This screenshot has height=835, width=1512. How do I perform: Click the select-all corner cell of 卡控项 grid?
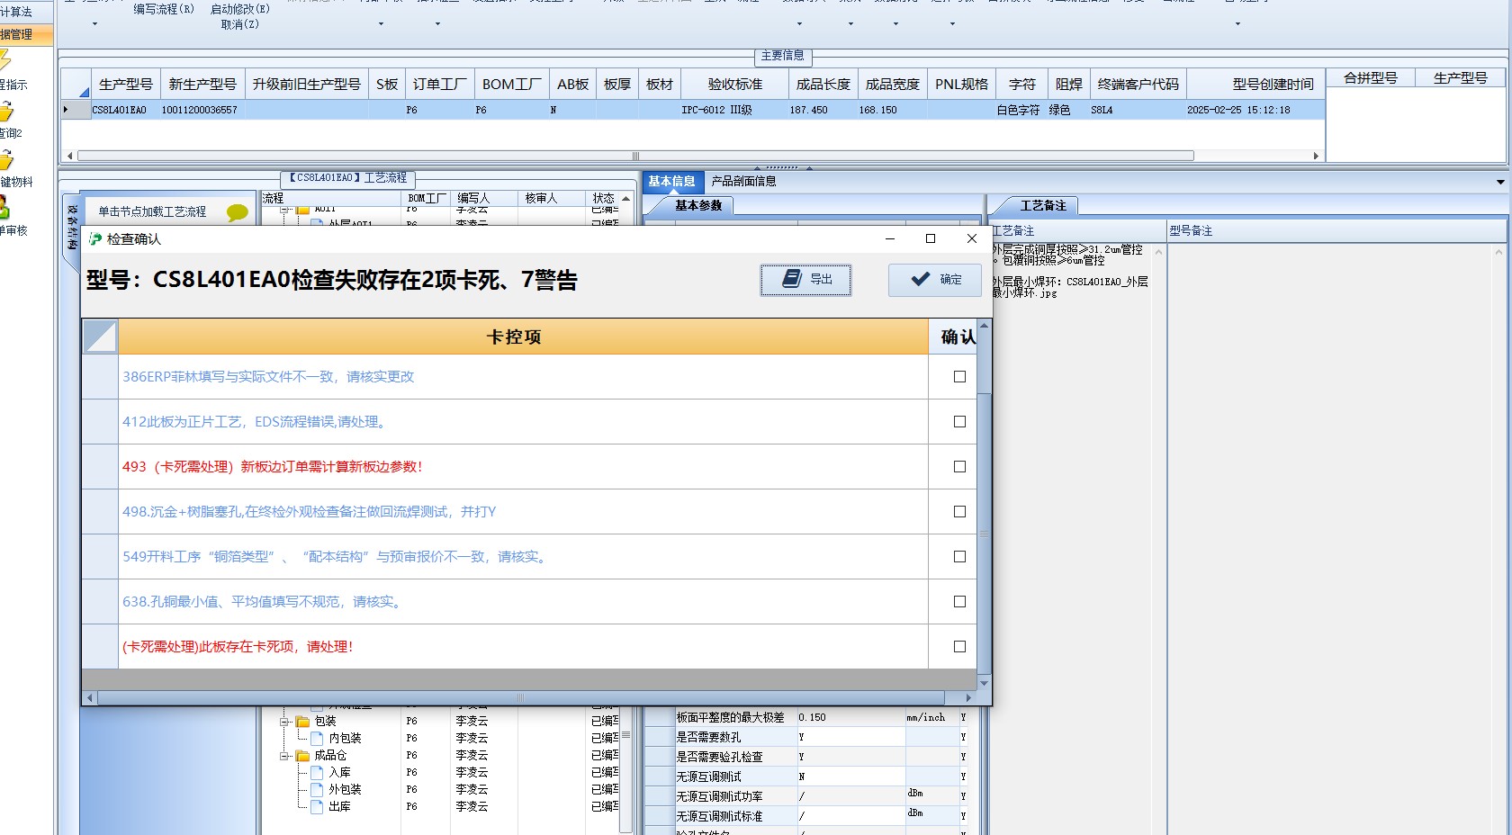click(100, 337)
